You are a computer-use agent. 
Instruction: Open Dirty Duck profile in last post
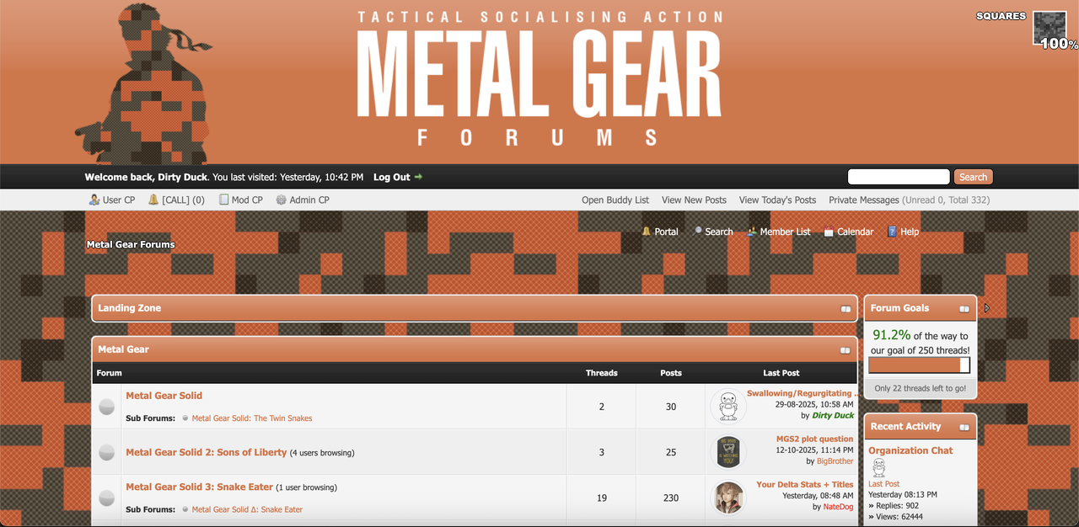tap(833, 415)
